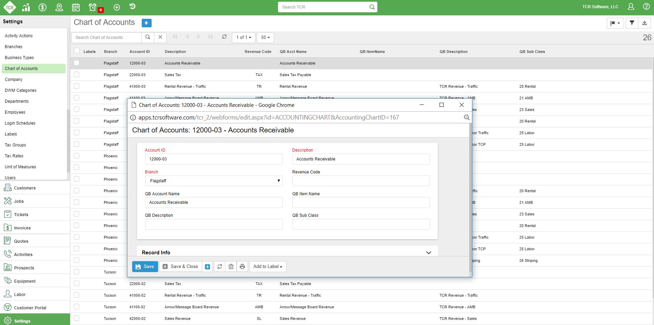The image size is (654, 325).
Task: Open the recent history clock icon
Action: 133,6
